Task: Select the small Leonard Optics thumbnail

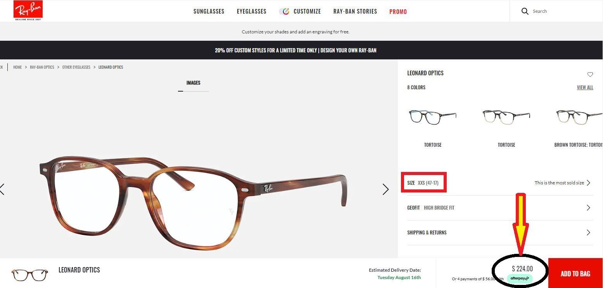Action: tap(29, 275)
